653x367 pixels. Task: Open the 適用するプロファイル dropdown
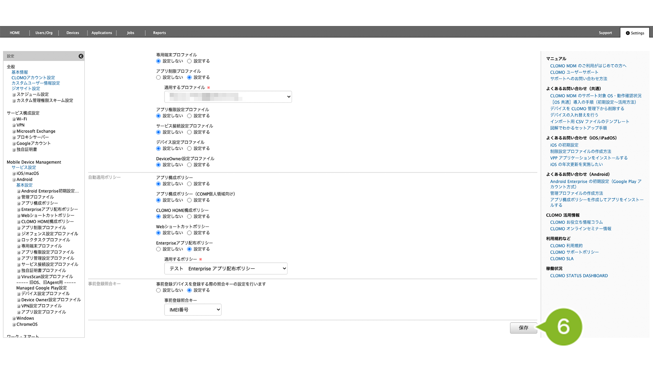228,97
